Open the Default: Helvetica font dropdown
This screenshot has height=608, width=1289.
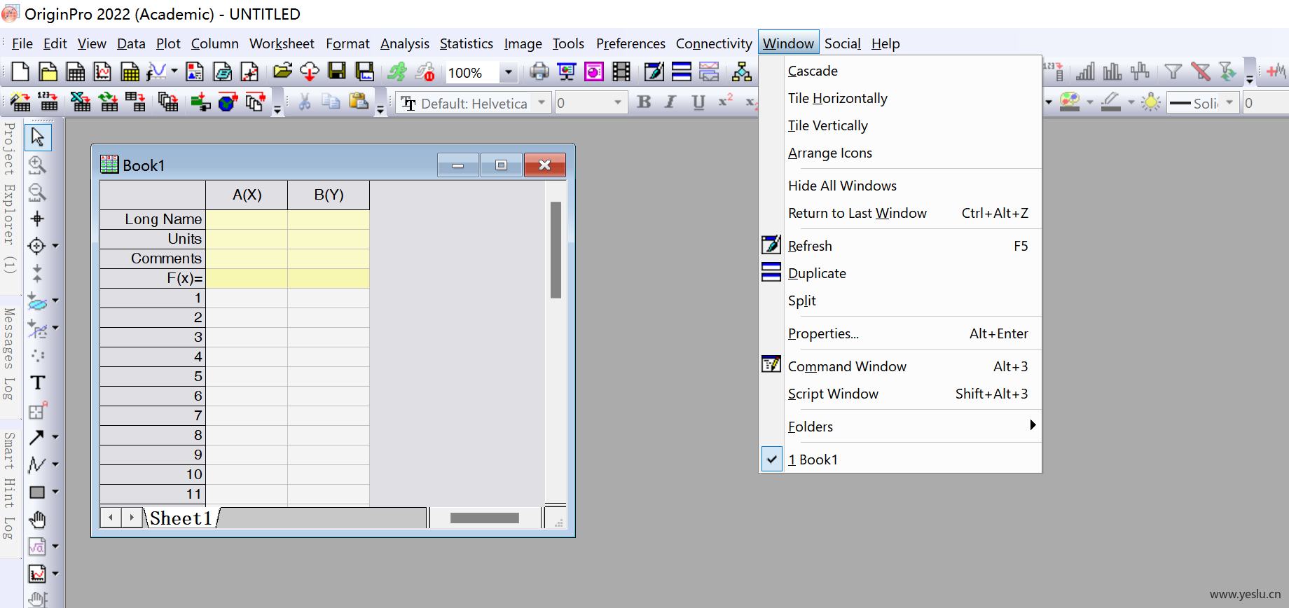542,103
